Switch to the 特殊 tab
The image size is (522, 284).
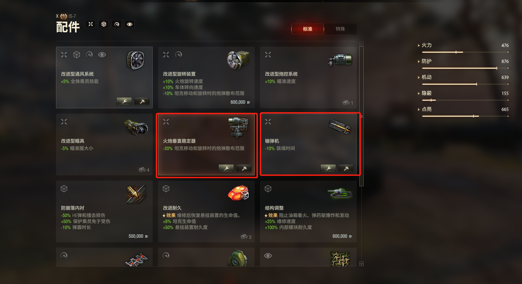click(340, 29)
